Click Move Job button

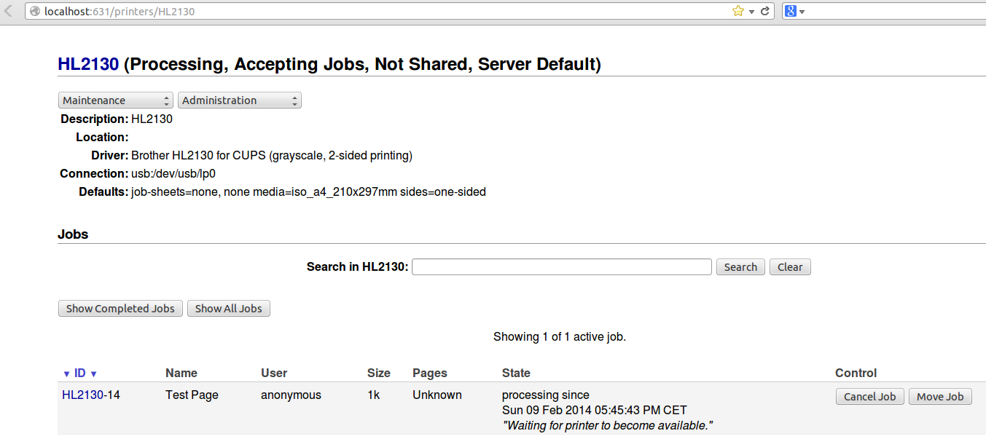point(940,396)
